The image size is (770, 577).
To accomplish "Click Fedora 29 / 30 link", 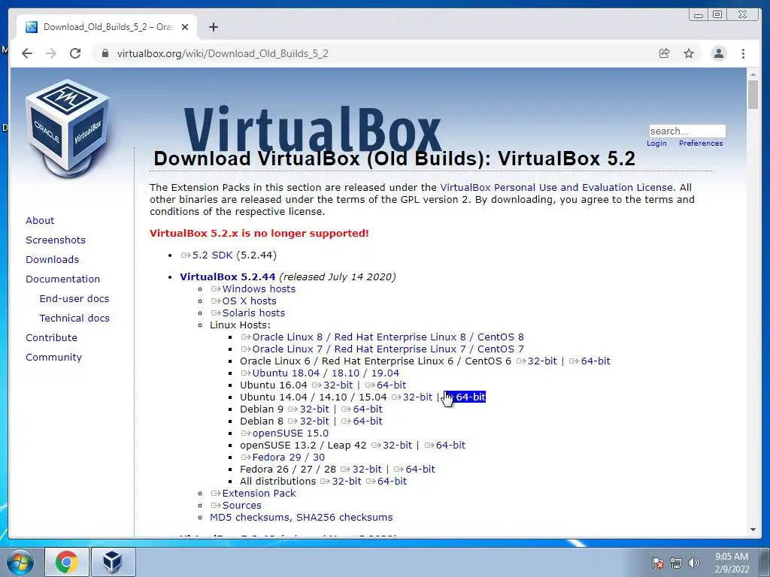I will (283, 458).
